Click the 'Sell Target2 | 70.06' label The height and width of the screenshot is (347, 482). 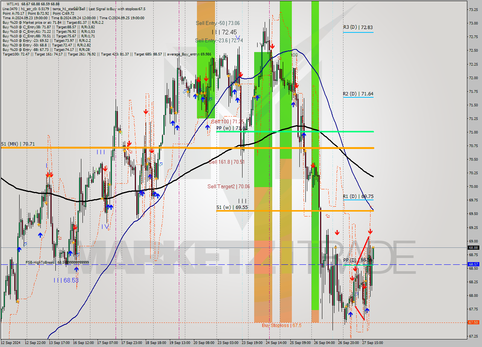(229, 186)
